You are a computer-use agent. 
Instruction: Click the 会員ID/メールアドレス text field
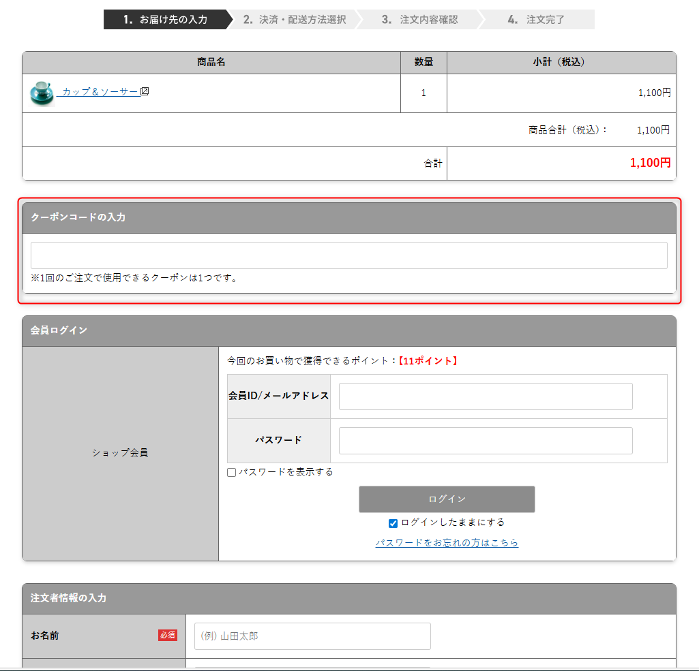(485, 396)
